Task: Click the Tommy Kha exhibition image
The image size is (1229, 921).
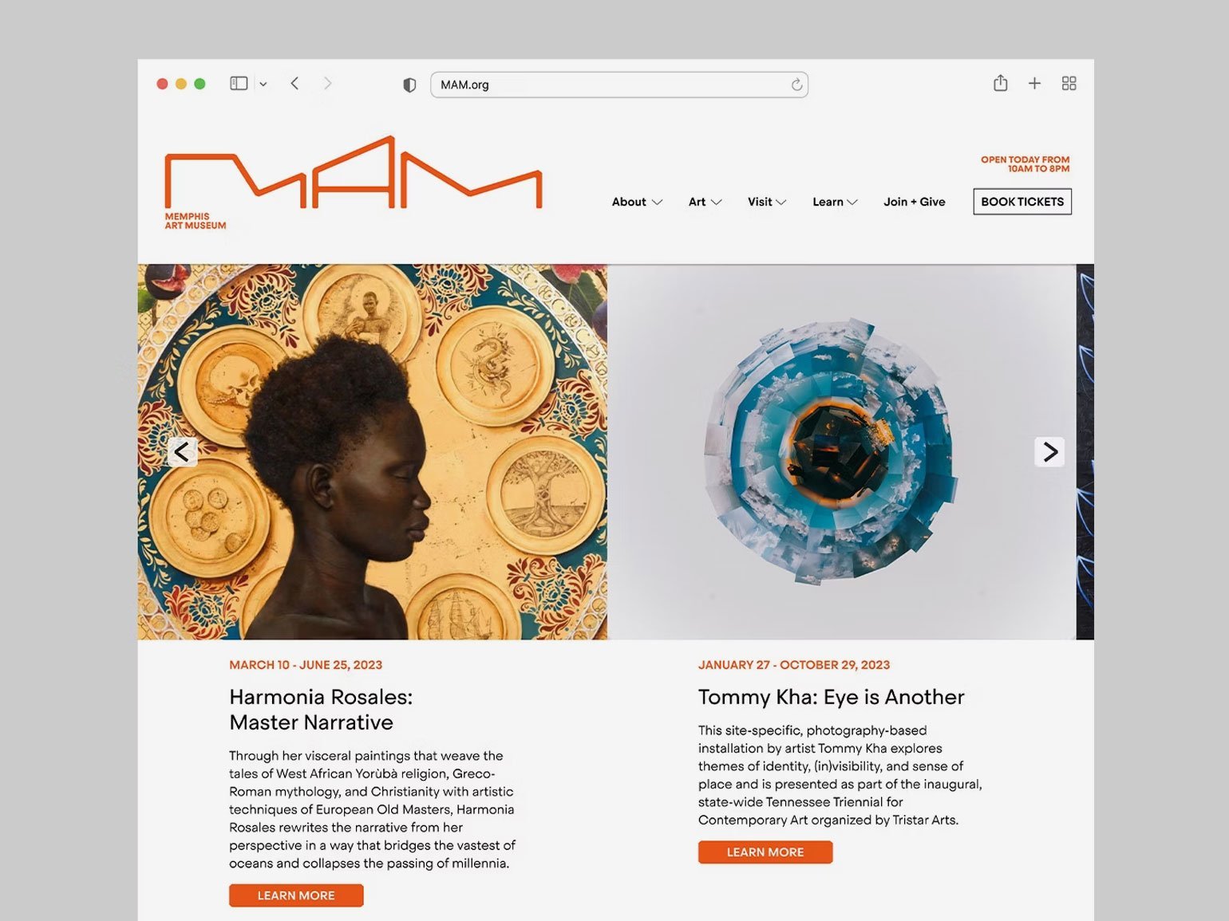Action: click(841, 452)
